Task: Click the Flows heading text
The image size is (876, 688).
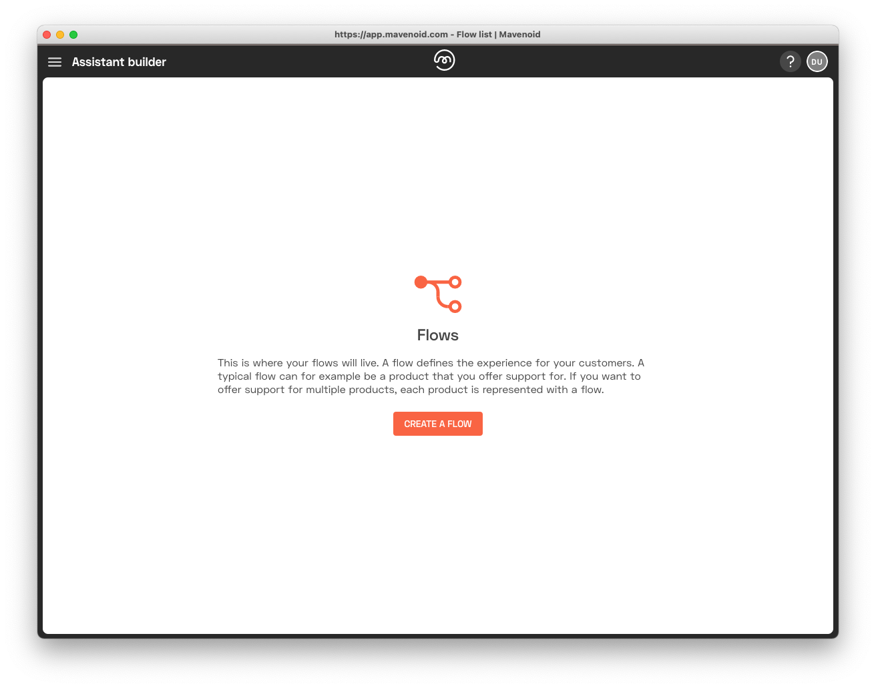Action: [x=438, y=335]
